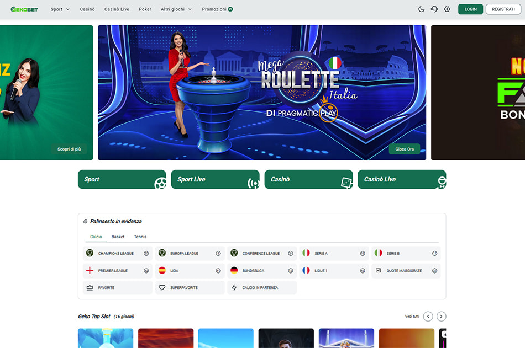Open the Casinò menu item
The width and height of the screenshot is (525, 348).
pyautogui.click(x=87, y=9)
